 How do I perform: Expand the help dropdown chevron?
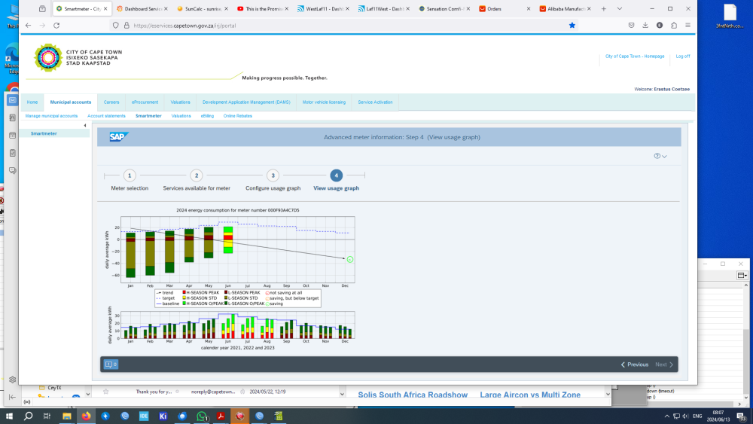664,156
